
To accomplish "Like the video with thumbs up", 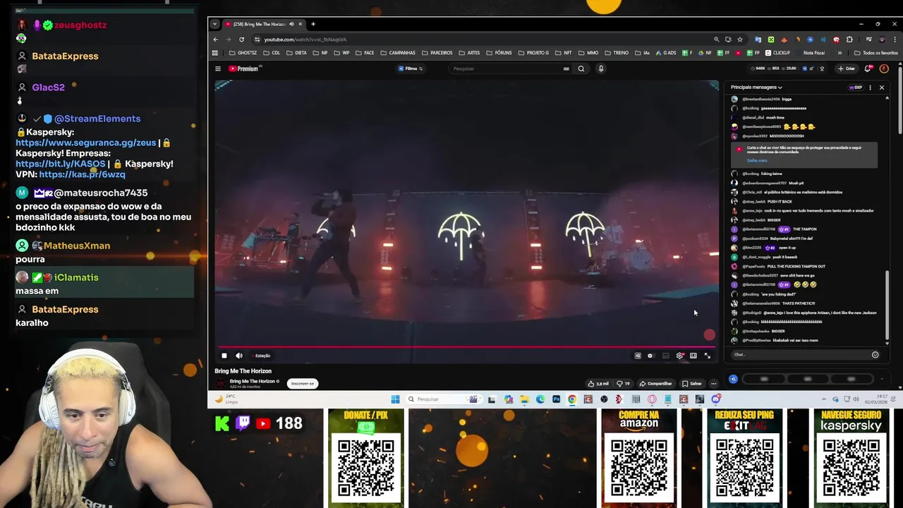I will [598, 384].
